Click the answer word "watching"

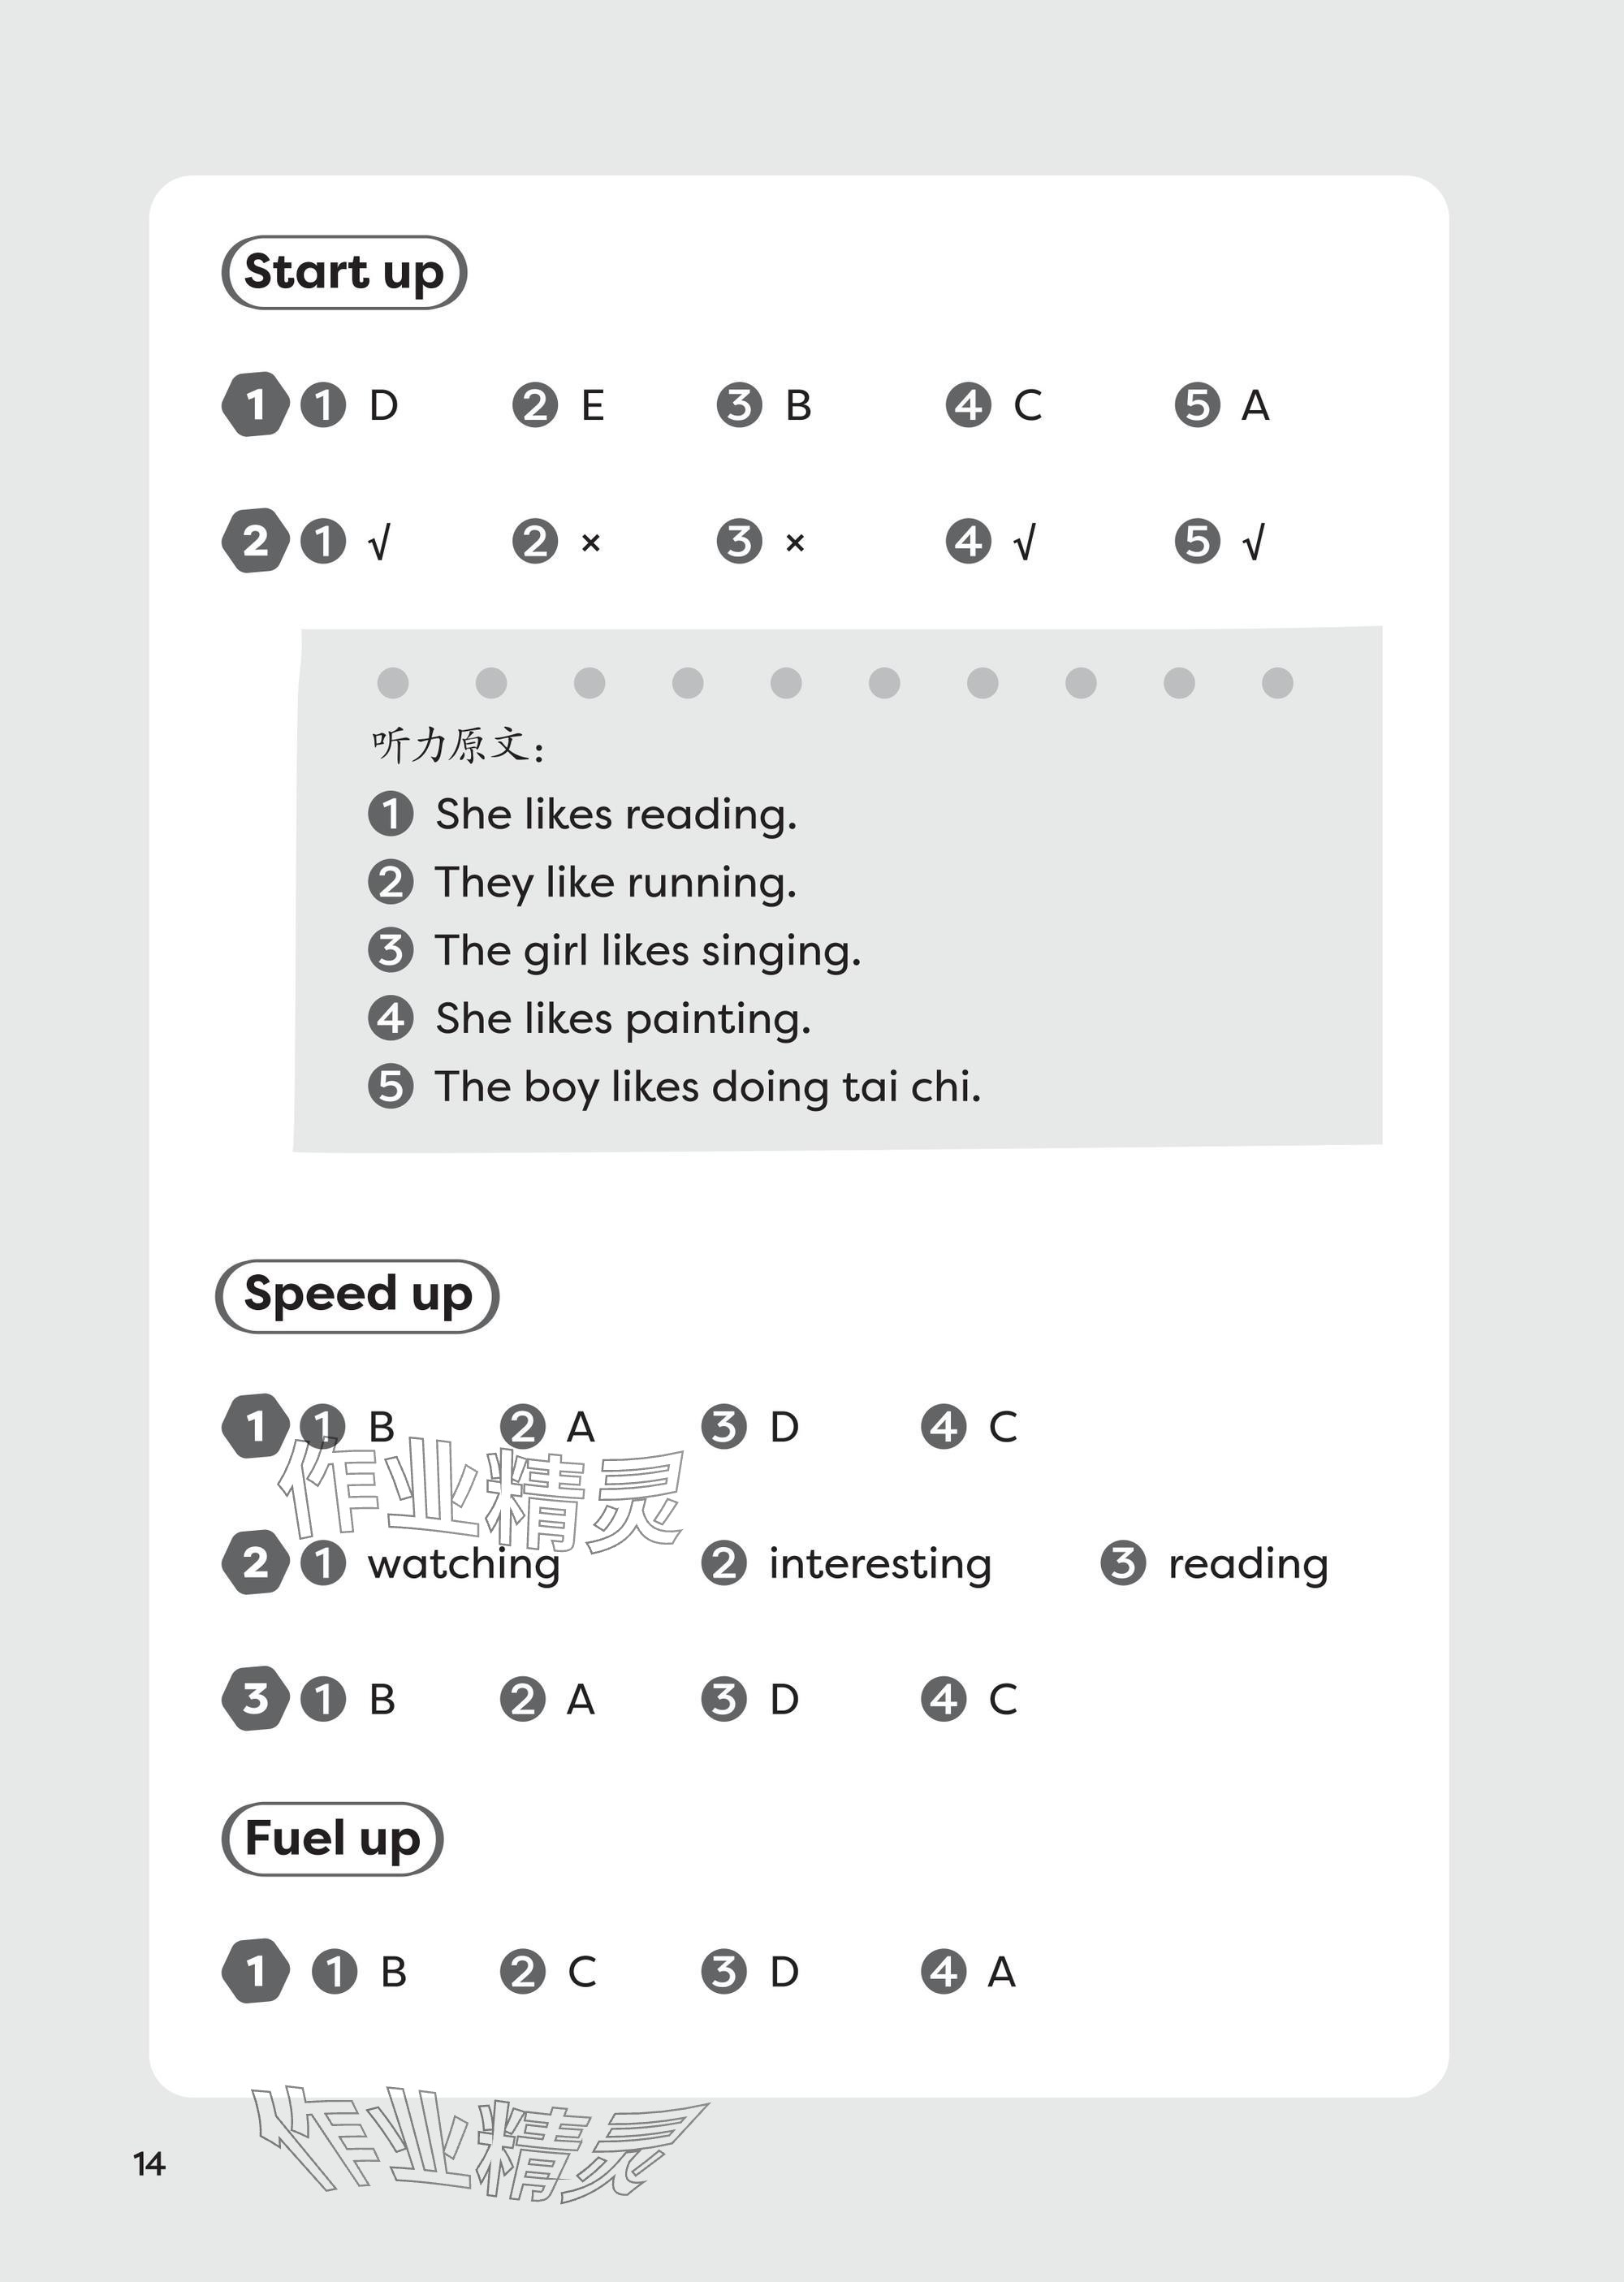coord(463,1564)
